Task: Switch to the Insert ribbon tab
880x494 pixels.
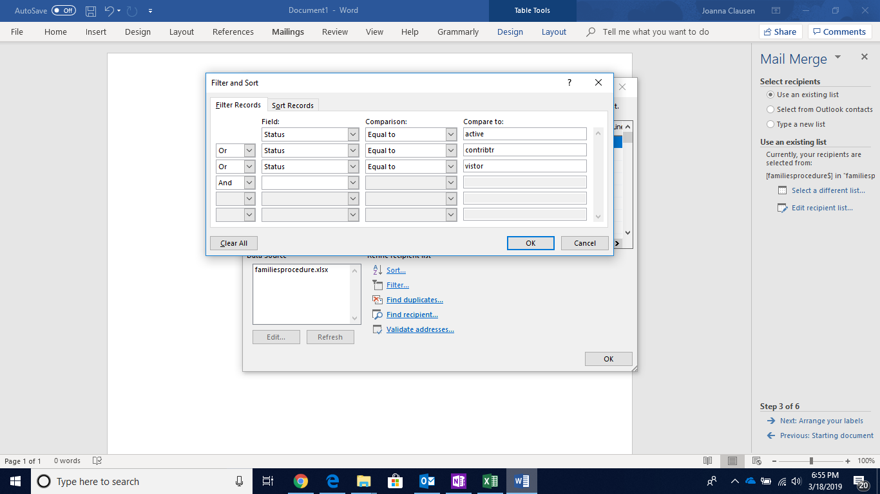Action: point(96,32)
